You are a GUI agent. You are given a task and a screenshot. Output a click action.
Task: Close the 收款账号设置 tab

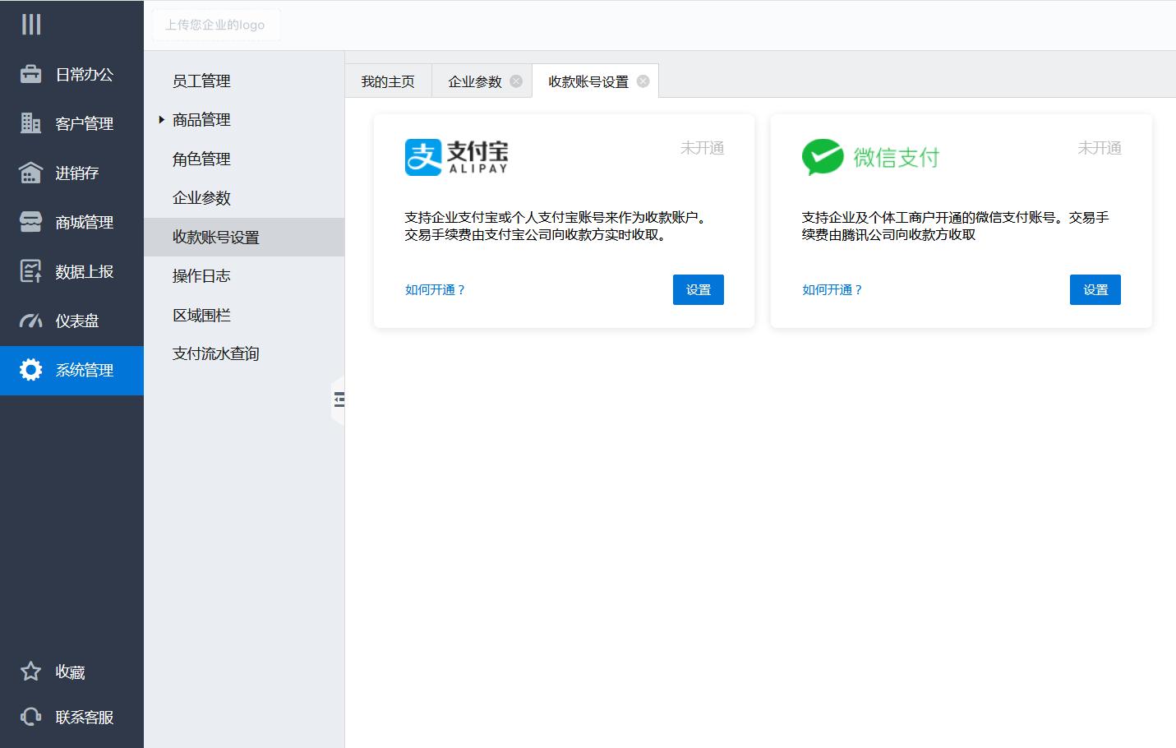coord(643,81)
